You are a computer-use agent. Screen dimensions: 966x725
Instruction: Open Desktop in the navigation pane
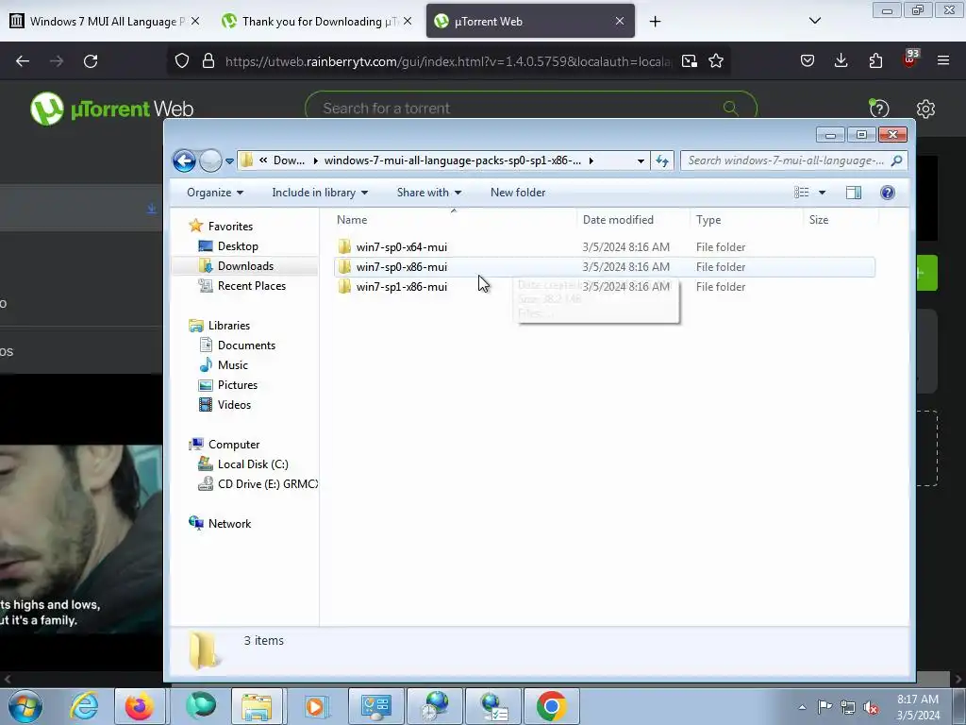tap(228, 246)
